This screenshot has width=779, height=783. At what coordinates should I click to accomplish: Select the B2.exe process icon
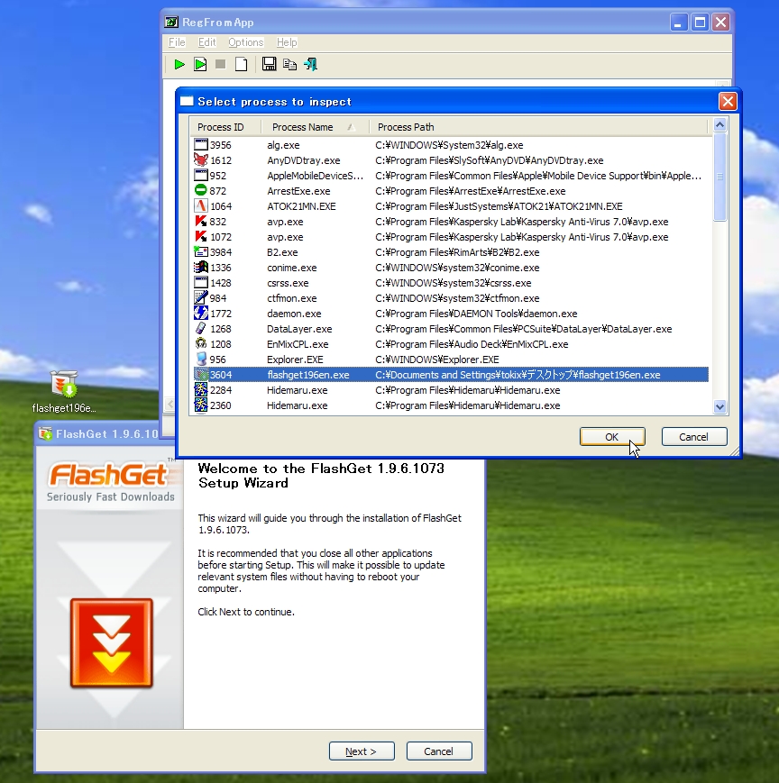(x=201, y=252)
